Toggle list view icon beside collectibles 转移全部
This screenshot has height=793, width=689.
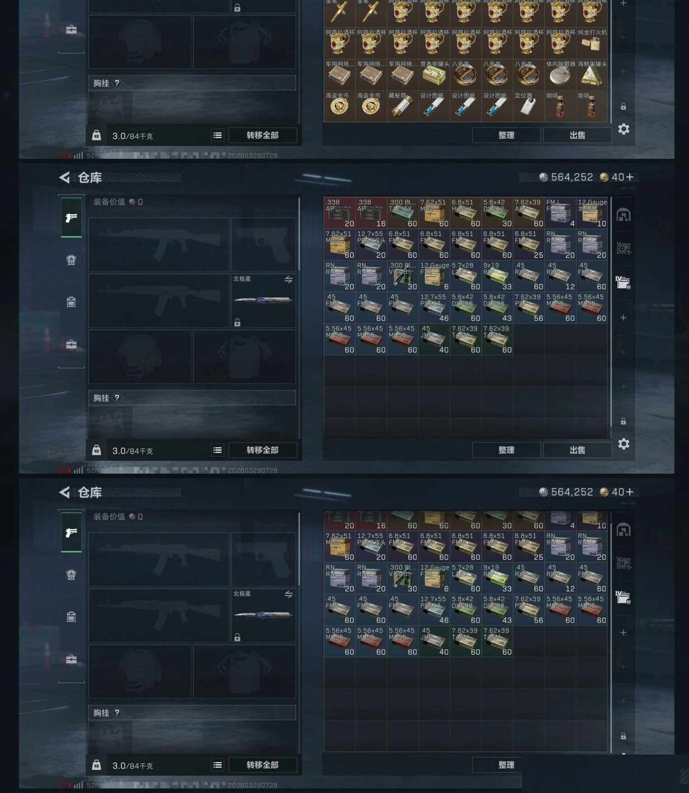[x=217, y=135]
